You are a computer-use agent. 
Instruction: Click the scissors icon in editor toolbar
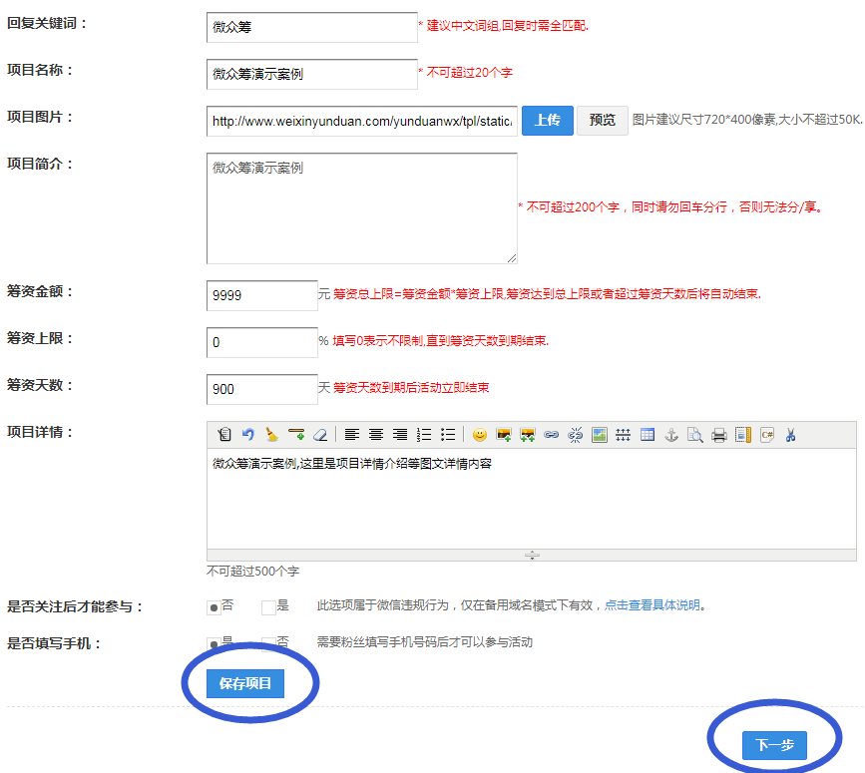tap(791, 435)
